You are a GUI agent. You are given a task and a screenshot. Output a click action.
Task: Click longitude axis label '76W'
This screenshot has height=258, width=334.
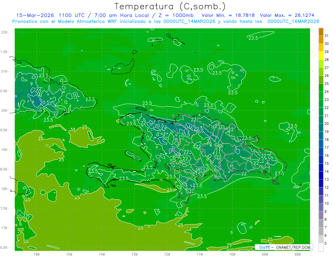(36, 254)
